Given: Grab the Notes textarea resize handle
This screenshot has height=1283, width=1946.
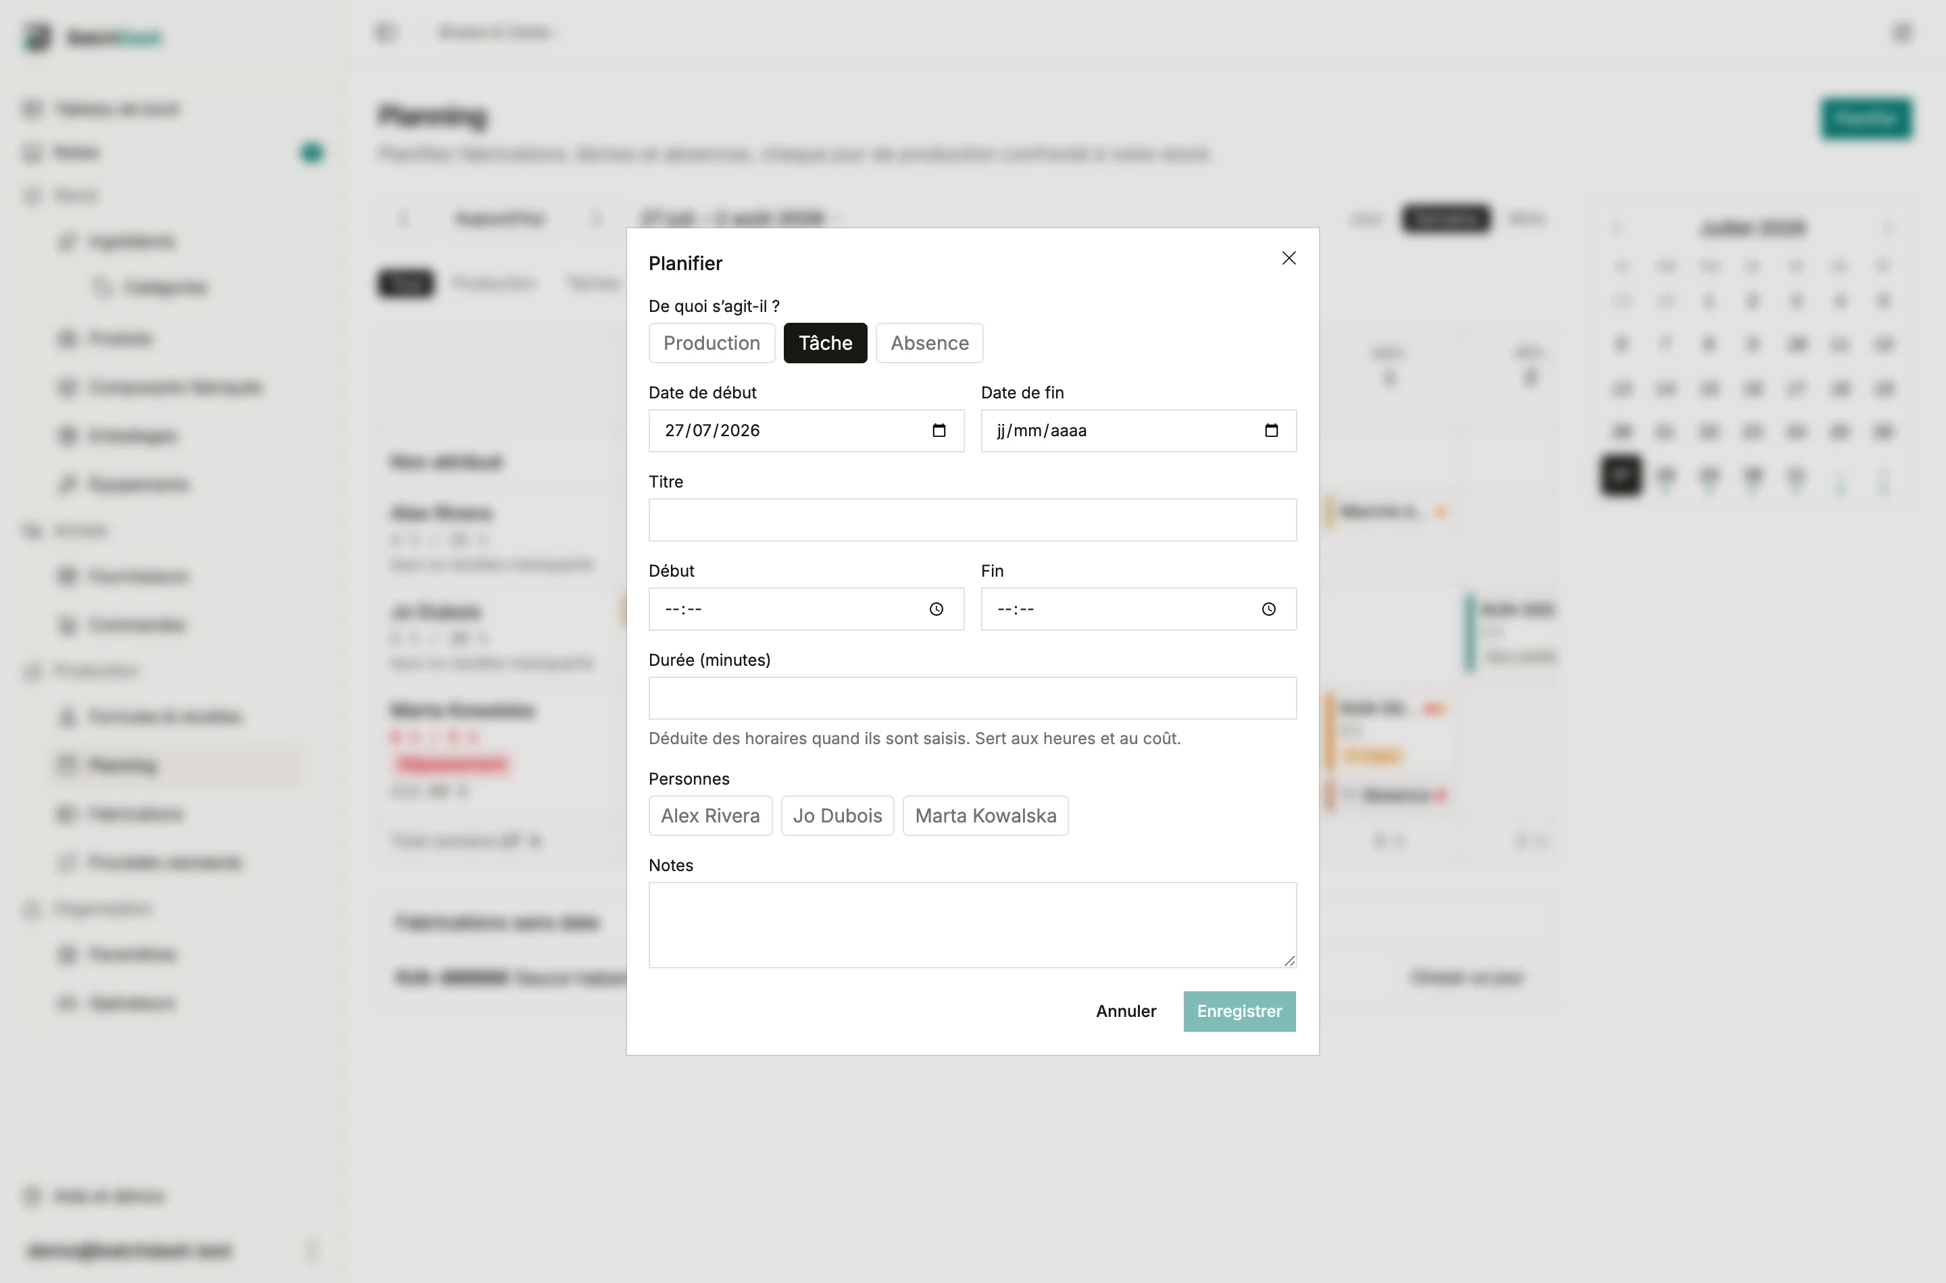Looking at the screenshot, I should pyautogui.click(x=1289, y=961).
